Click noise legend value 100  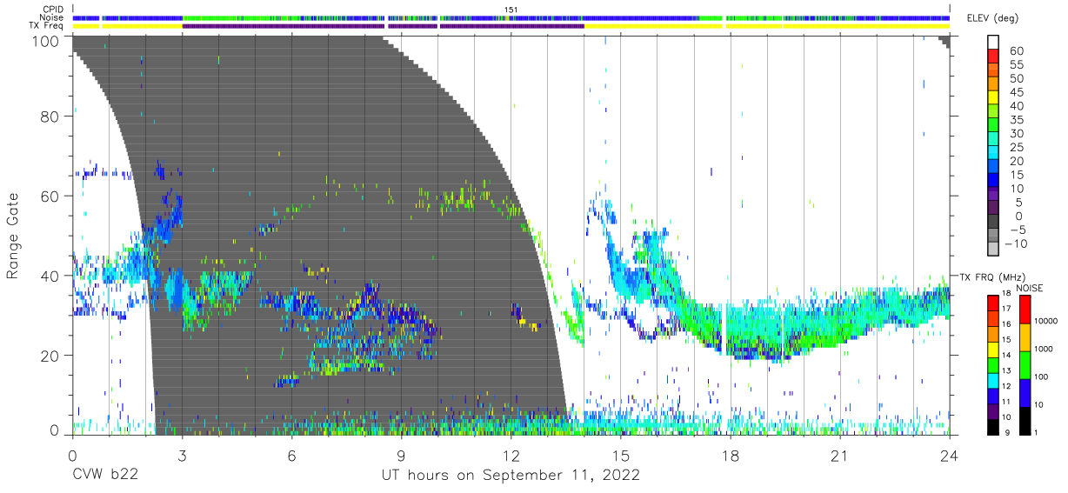[x=1042, y=376]
